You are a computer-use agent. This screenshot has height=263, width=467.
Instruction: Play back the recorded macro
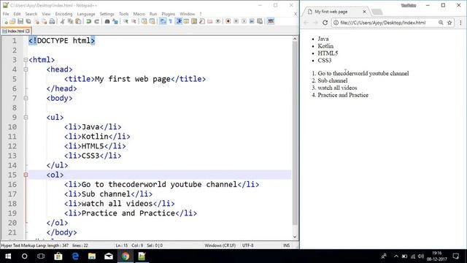tap(244, 21)
